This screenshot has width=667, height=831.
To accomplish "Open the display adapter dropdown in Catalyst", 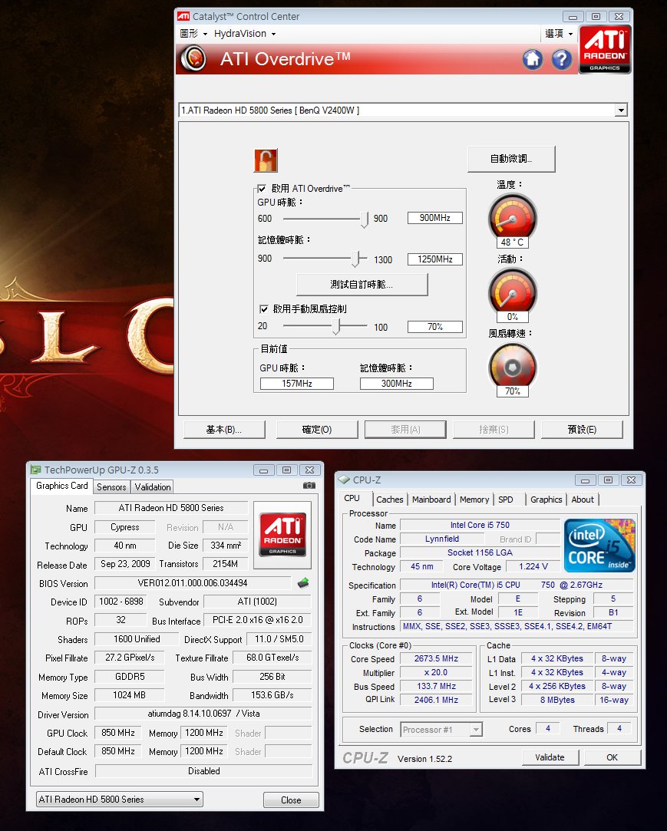I will pyautogui.click(x=621, y=110).
